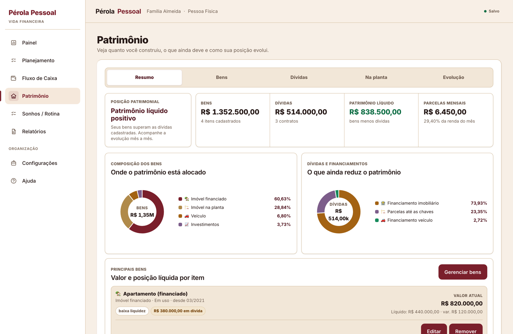Select Sonhos / Rotina in sidebar
The width and height of the screenshot is (513, 334).
(x=42, y=114)
